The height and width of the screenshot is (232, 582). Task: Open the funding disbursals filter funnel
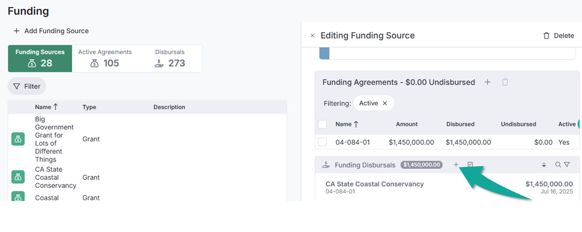(x=567, y=165)
